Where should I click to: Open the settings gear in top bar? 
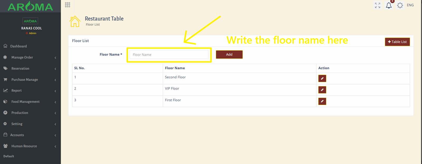click(x=400, y=5)
